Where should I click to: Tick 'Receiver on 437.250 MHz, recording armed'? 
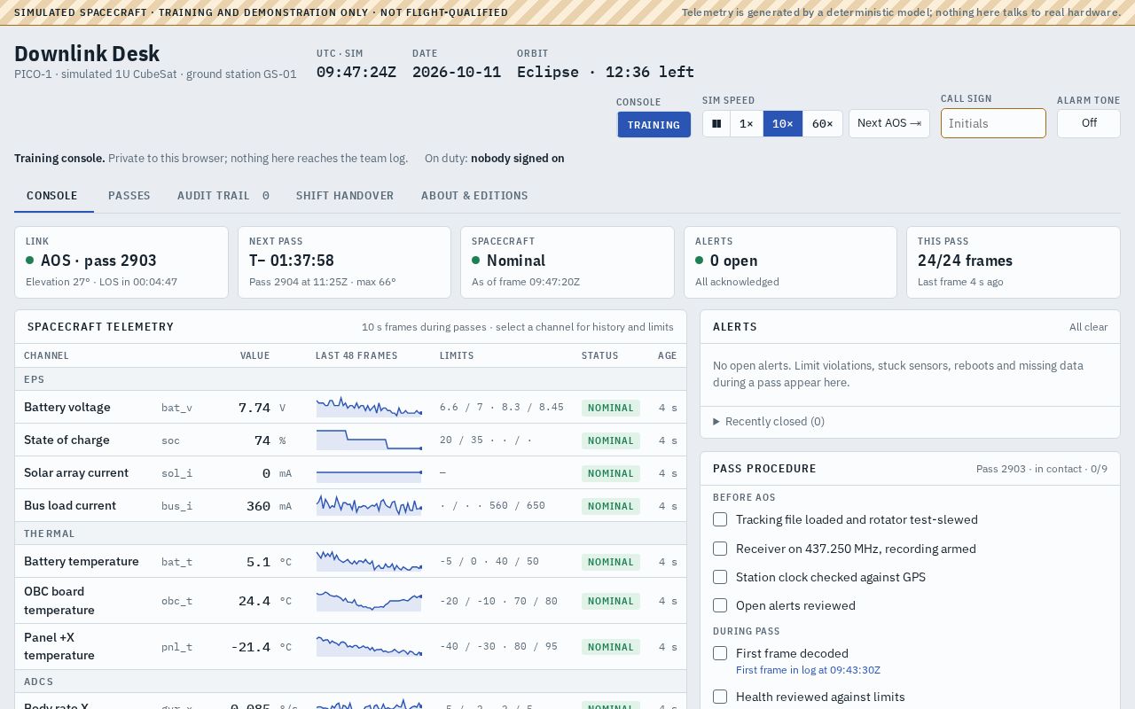[720, 549]
